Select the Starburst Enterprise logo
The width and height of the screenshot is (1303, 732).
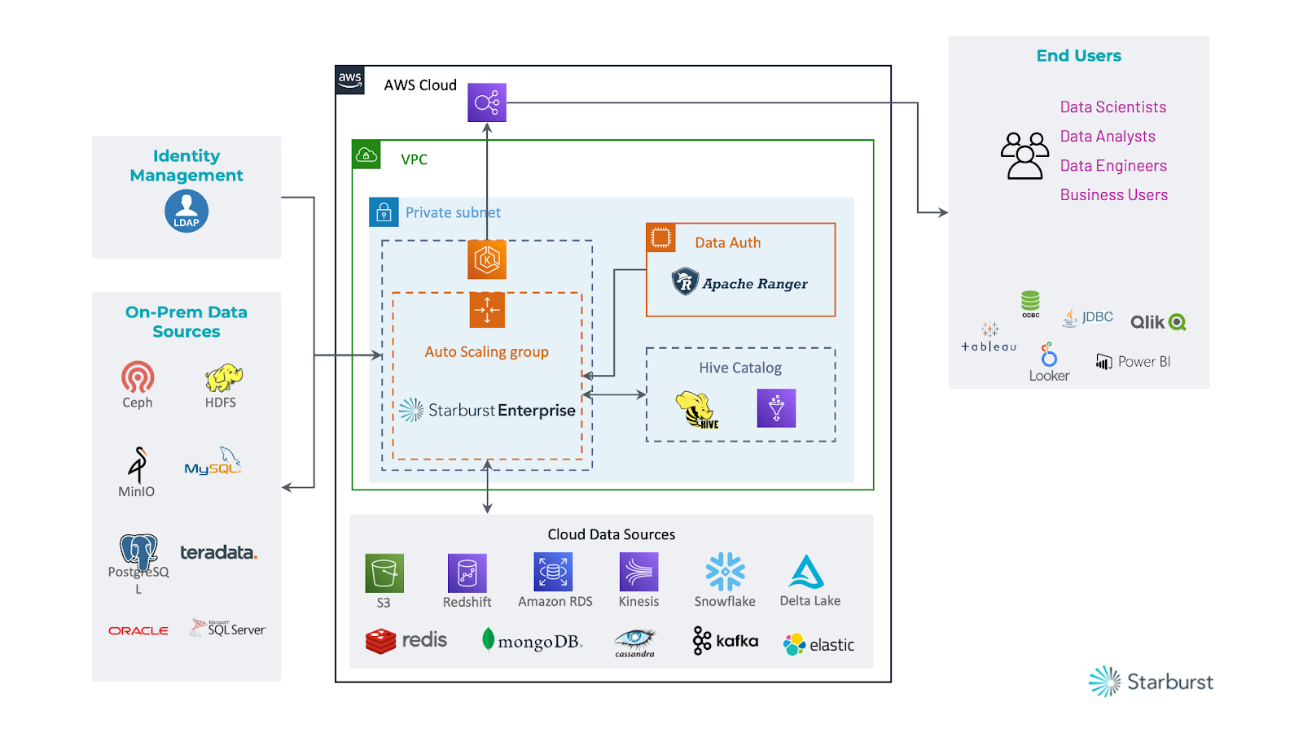487,410
